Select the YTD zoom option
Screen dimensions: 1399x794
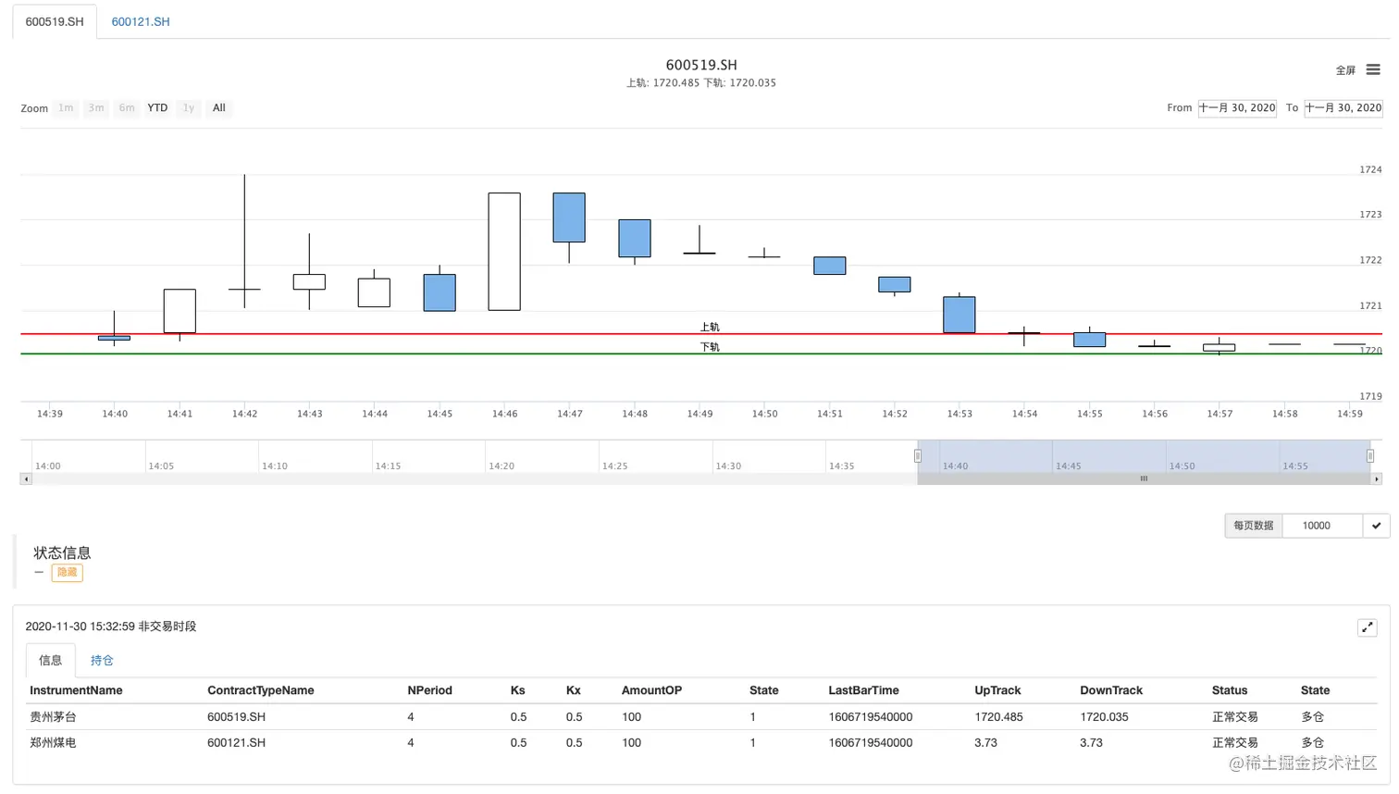[157, 108]
